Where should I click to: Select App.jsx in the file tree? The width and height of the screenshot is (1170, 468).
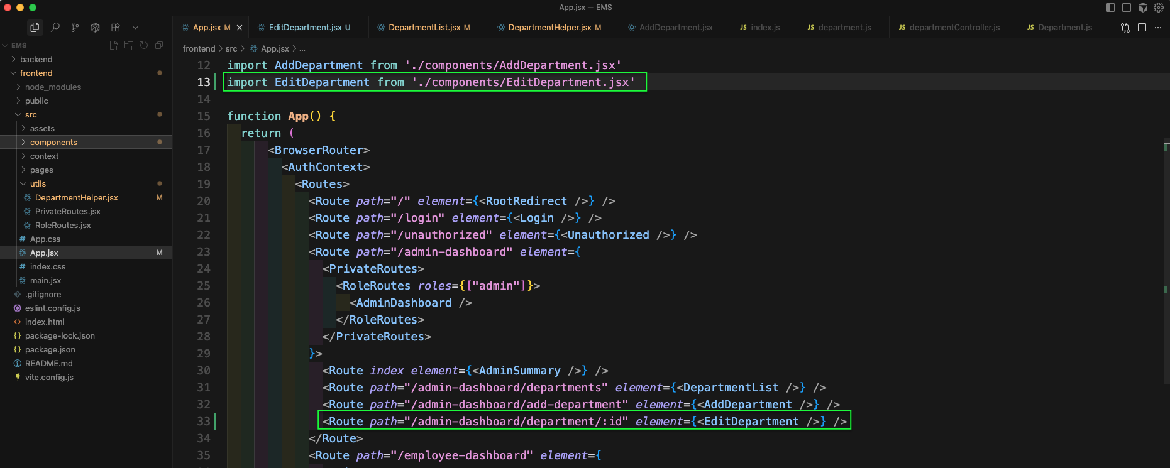point(86,253)
